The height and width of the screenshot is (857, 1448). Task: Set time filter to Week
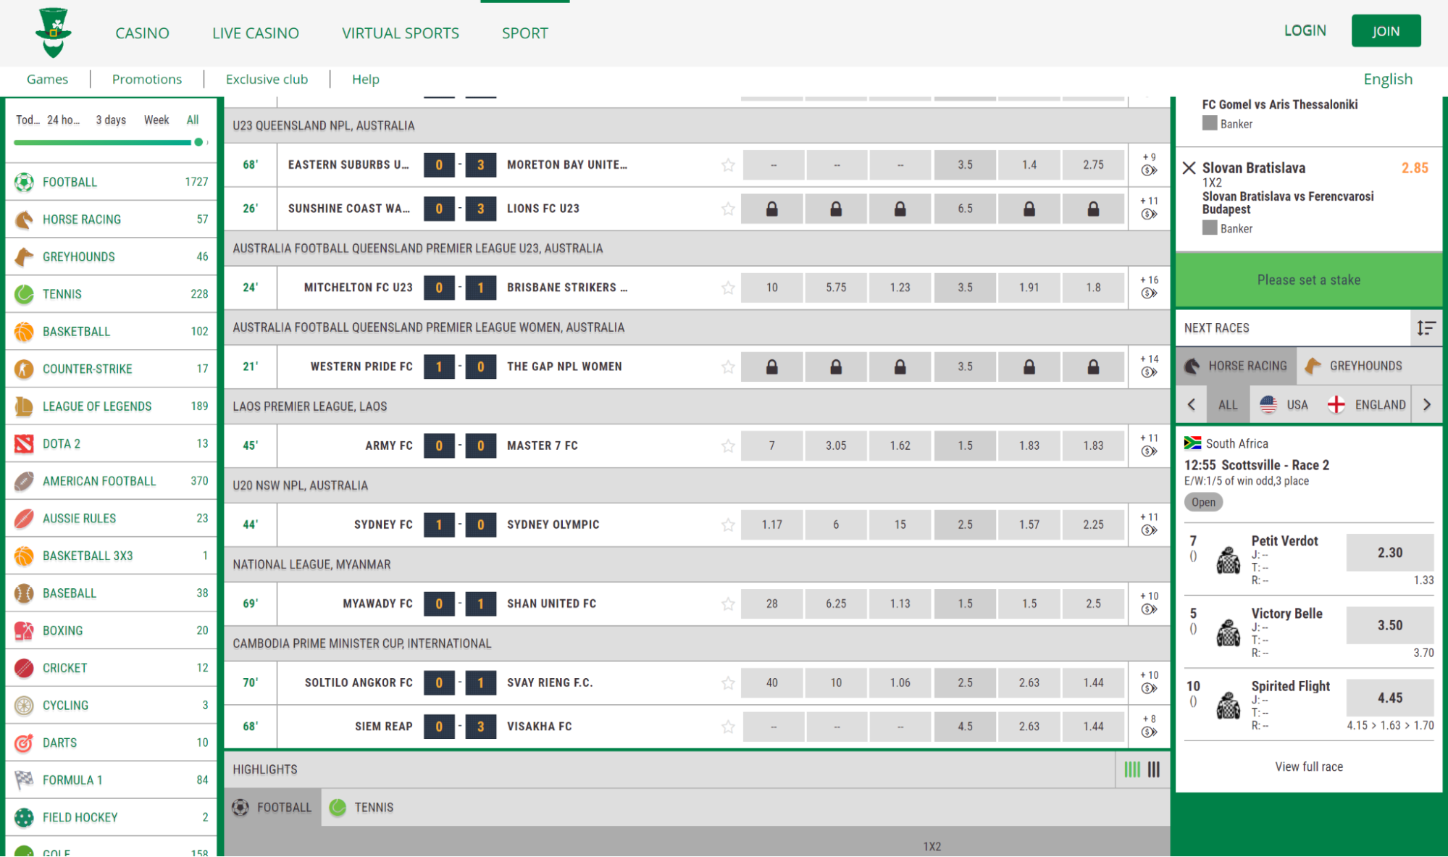(156, 120)
